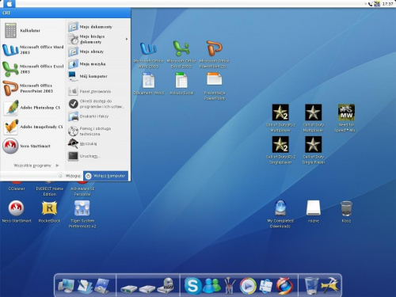Open the pictures folder icon in dock

pos(102,286)
